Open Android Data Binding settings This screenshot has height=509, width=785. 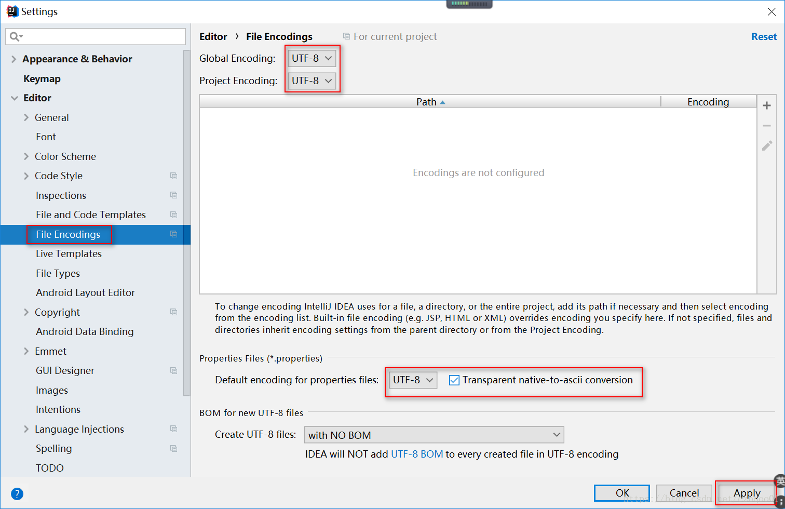pyautogui.click(x=85, y=331)
